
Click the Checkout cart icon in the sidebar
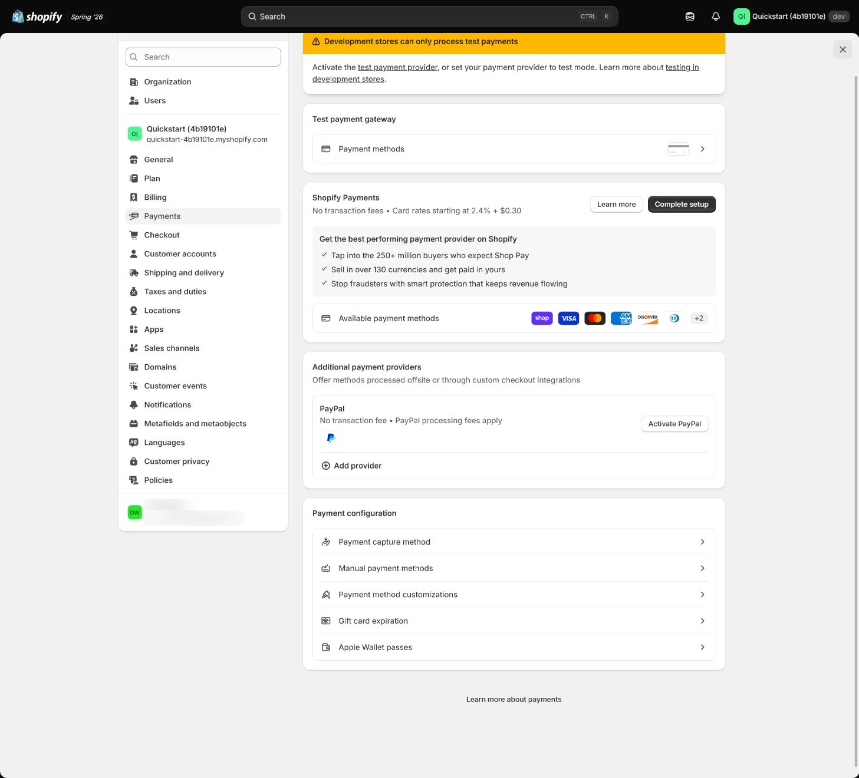[x=134, y=235]
